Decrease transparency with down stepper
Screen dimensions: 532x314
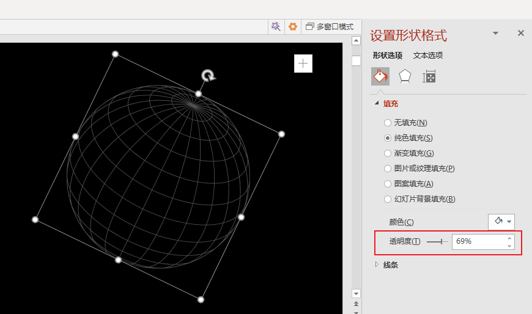pyautogui.click(x=509, y=246)
